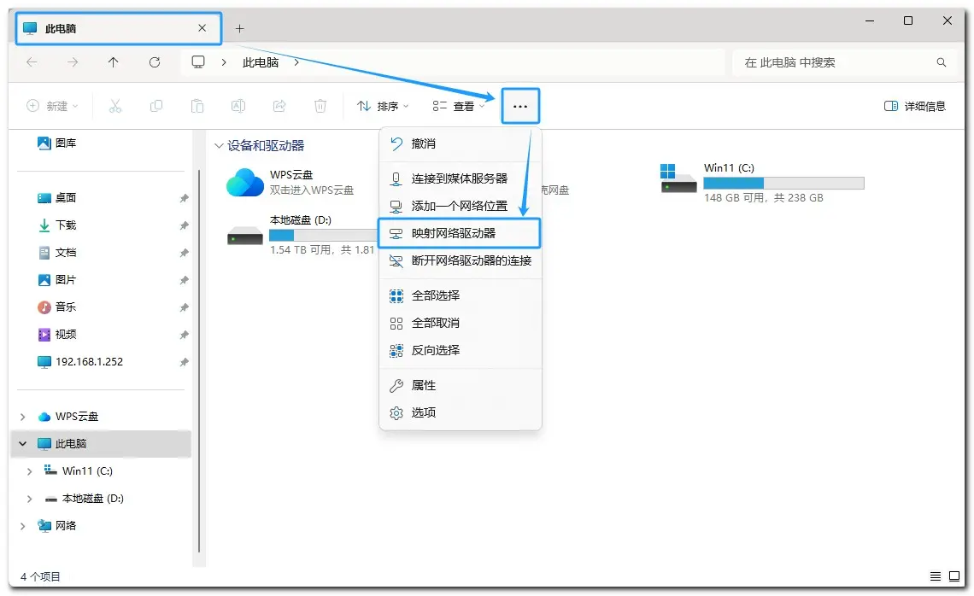The height and width of the screenshot is (596, 974).
Task: Add a new tab with plus button
Action: point(239,28)
